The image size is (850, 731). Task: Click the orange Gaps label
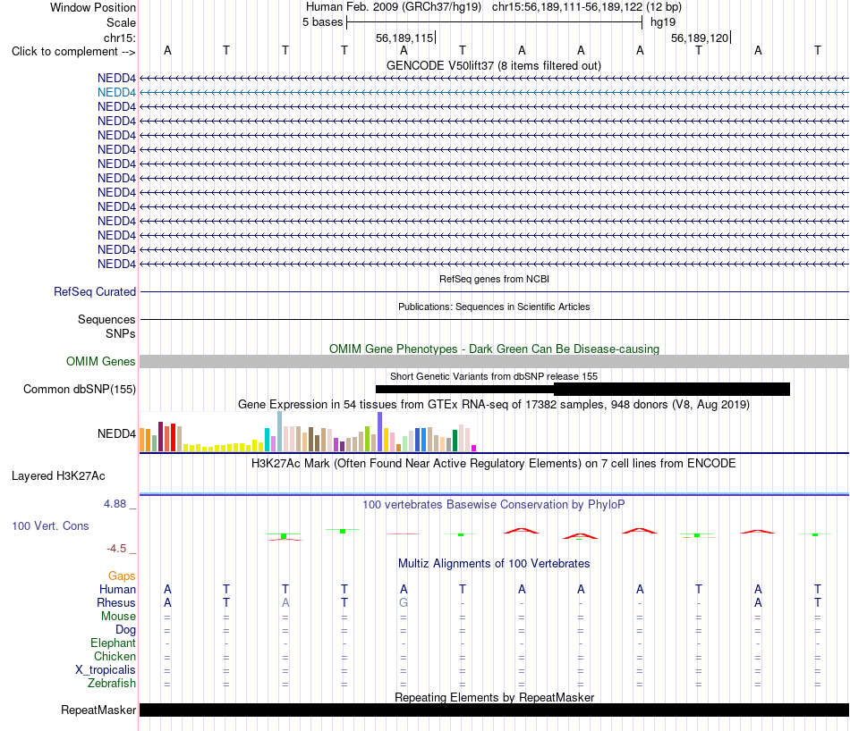[122, 576]
